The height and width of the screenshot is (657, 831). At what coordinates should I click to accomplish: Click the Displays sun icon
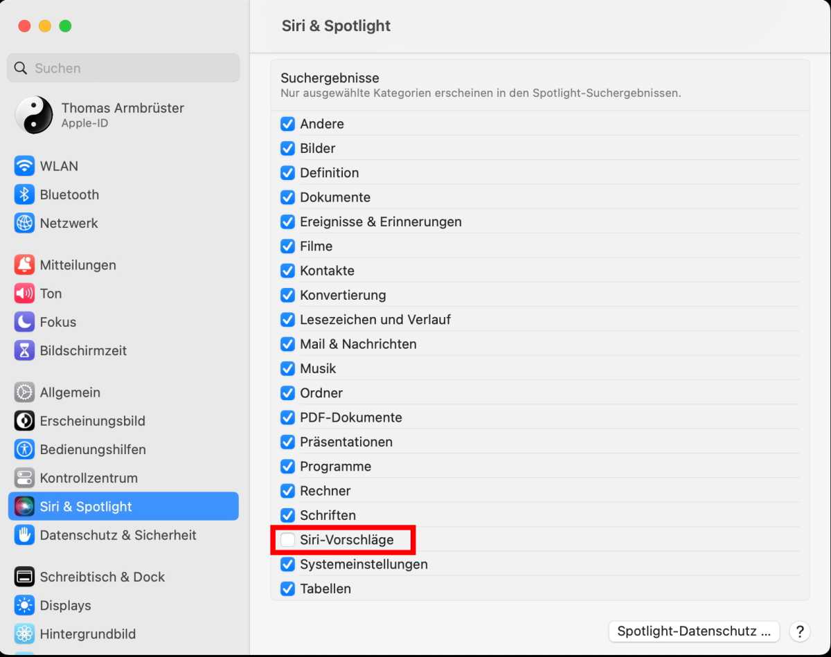tap(24, 605)
